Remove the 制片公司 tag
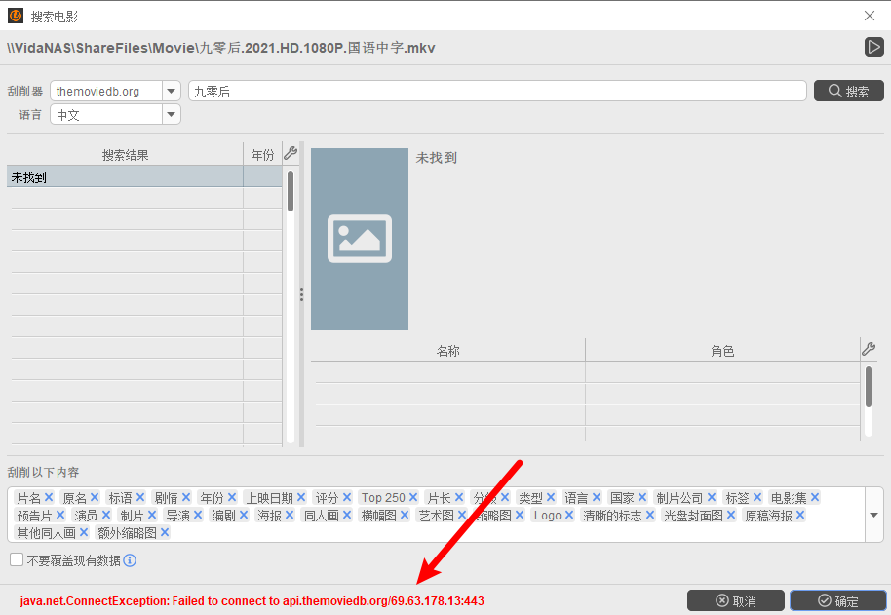The height and width of the screenshot is (615, 891). (x=712, y=497)
